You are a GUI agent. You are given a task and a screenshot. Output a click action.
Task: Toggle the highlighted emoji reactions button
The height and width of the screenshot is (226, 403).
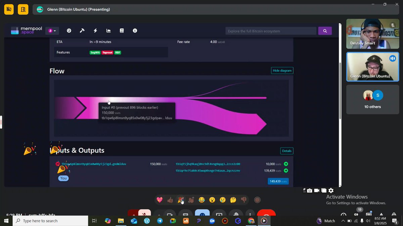click(x=202, y=213)
